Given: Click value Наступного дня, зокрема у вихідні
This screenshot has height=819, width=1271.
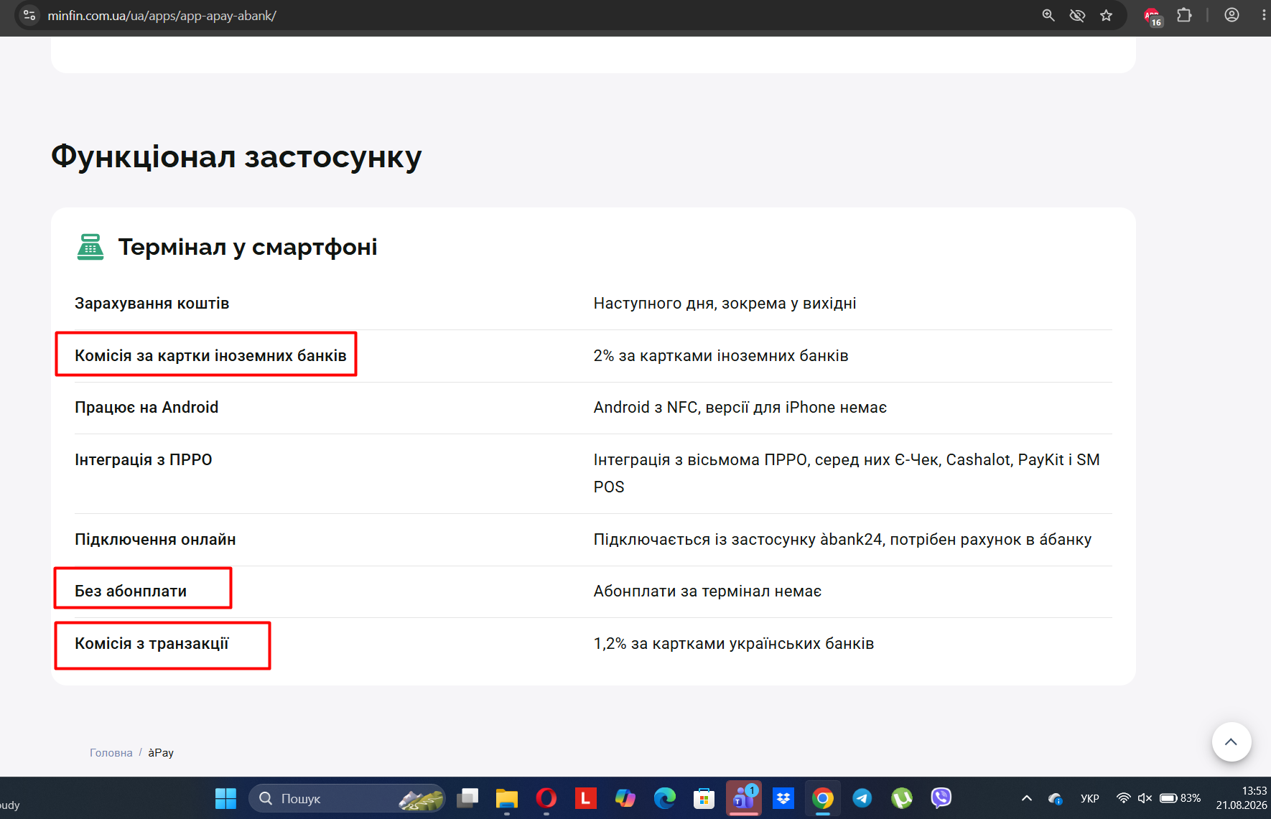Looking at the screenshot, I should tap(725, 304).
